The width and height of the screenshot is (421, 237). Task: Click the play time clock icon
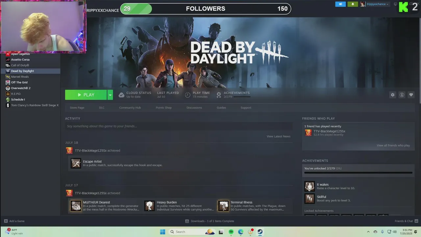187,95
